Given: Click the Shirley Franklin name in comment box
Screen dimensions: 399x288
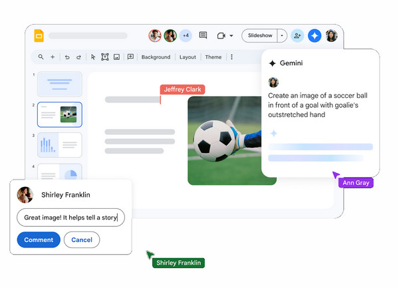Looking at the screenshot, I should click(66, 195).
